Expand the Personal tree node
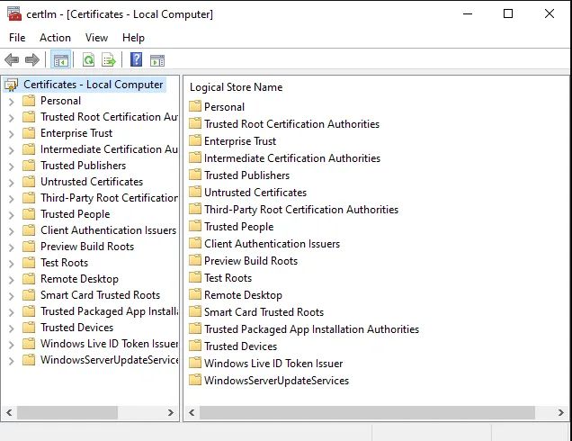Viewport: 572px width, 441px height. [x=12, y=102]
